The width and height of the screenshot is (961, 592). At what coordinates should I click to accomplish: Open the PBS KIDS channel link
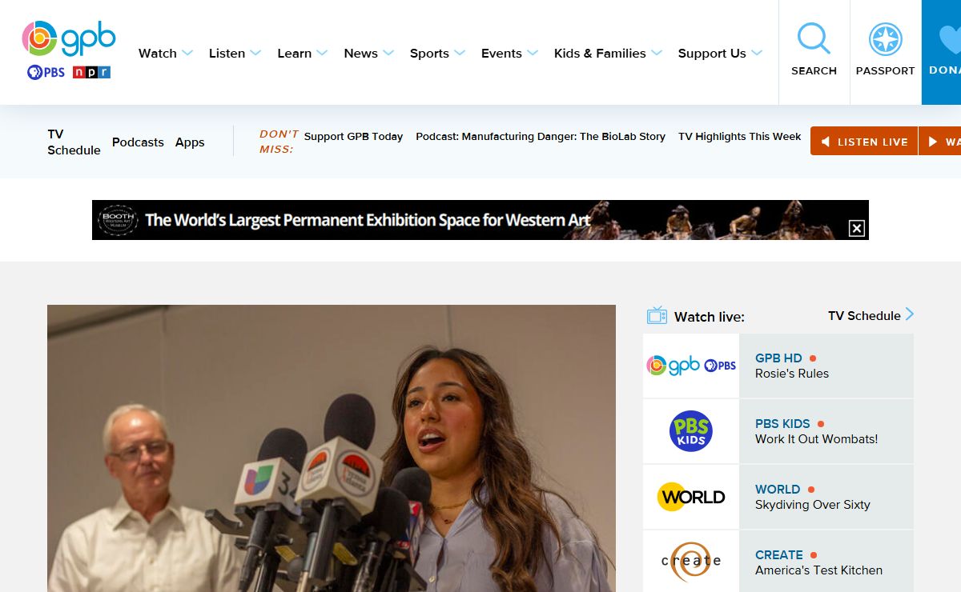(782, 424)
